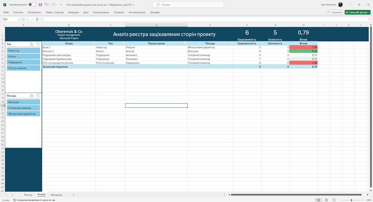This screenshot has width=373, height=202.
Task: Open the Undo history dropdown arrow
Action: pos(49,5)
